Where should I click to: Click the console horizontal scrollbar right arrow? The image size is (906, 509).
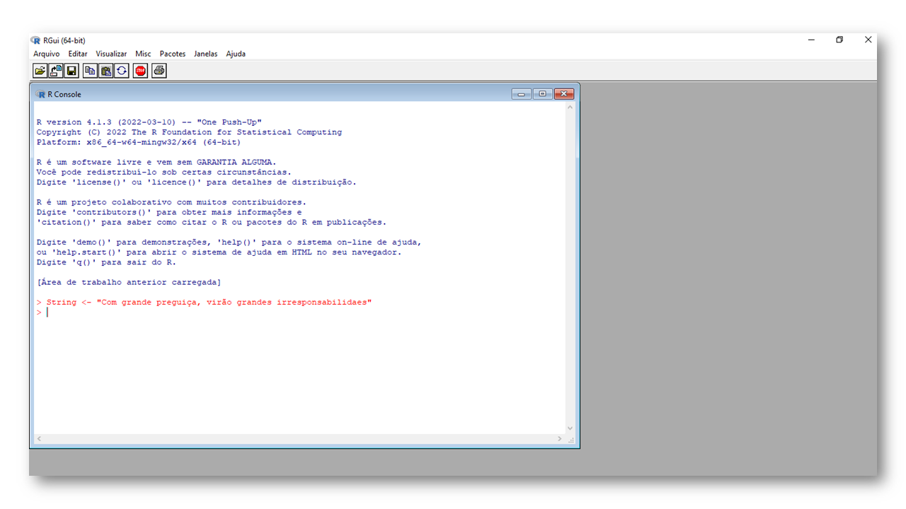click(559, 439)
